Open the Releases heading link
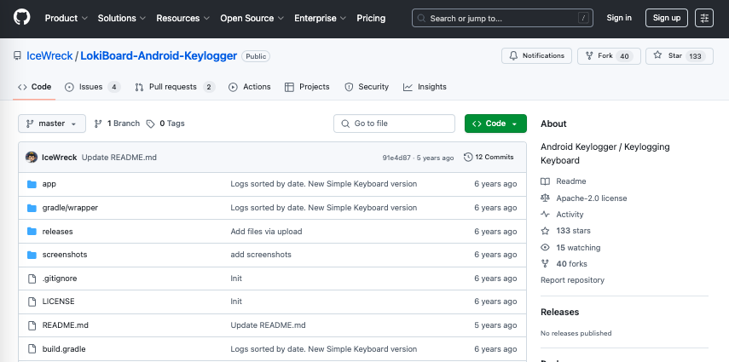Image resolution: width=729 pixels, height=362 pixels. 560,313
